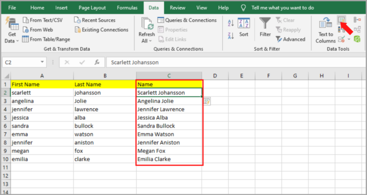Select cell containing Emma Watson

pyautogui.click(x=169, y=134)
